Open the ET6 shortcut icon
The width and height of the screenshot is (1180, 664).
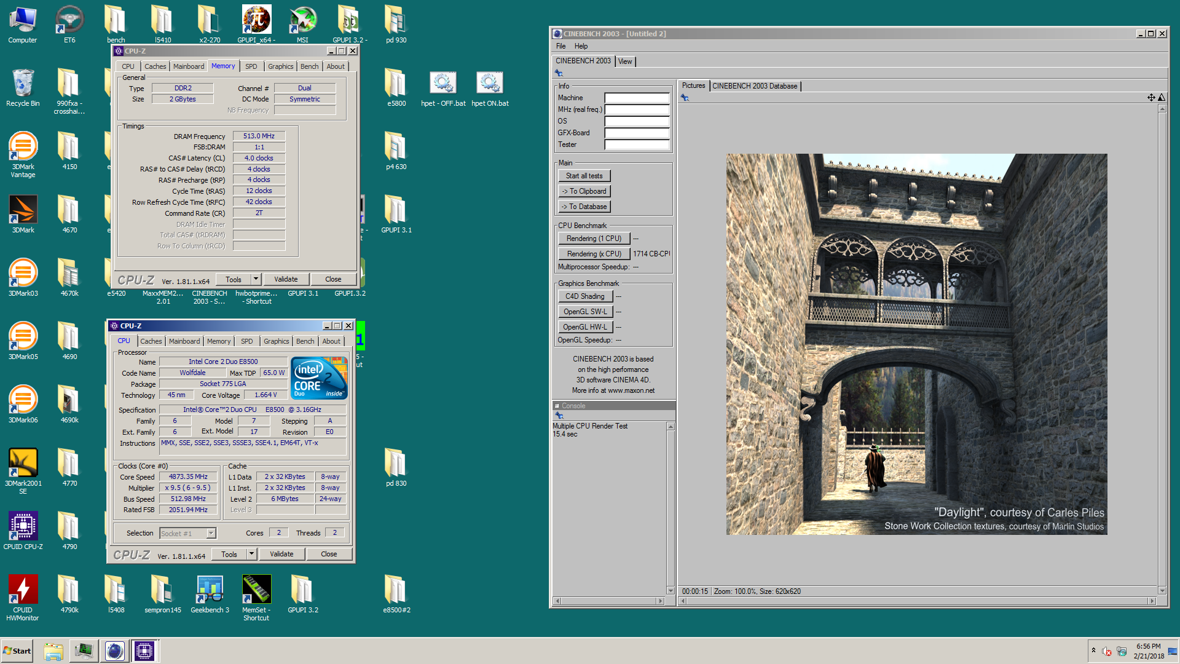pyautogui.click(x=69, y=25)
